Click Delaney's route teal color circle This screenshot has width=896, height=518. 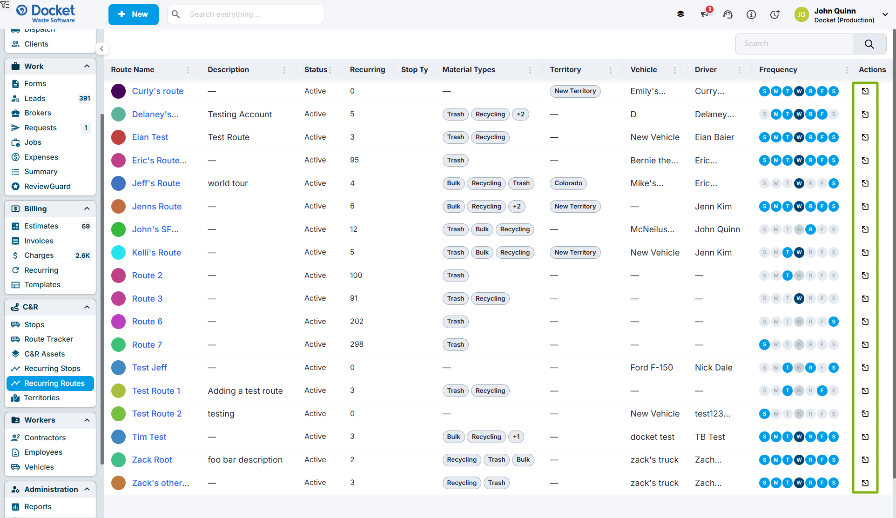[x=119, y=114]
